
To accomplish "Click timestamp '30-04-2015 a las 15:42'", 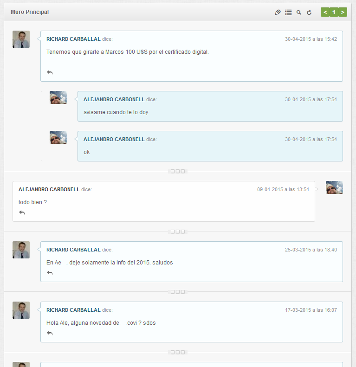I will point(311,39).
